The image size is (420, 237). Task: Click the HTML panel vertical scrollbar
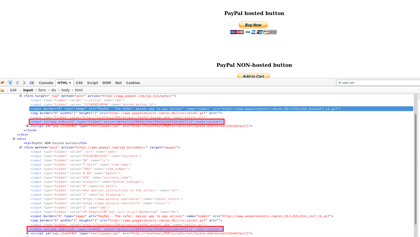(x=416, y=169)
